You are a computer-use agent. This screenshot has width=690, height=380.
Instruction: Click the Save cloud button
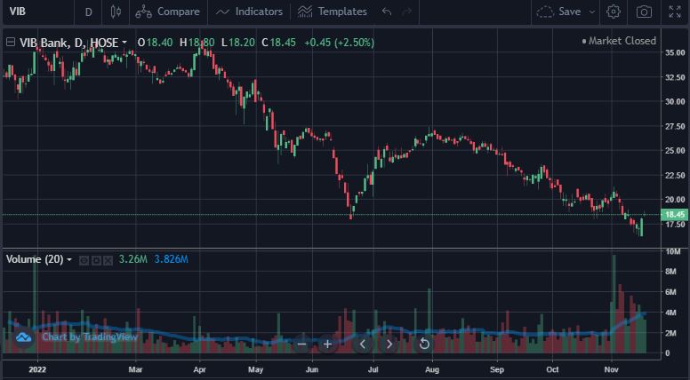point(558,12)
